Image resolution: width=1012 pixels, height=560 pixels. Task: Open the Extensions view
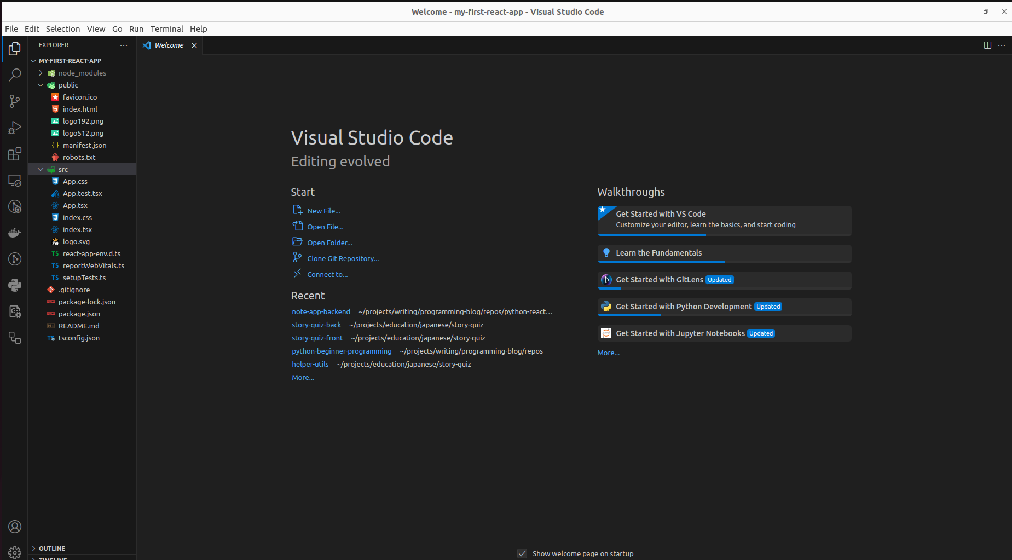[x=15, y=154]
